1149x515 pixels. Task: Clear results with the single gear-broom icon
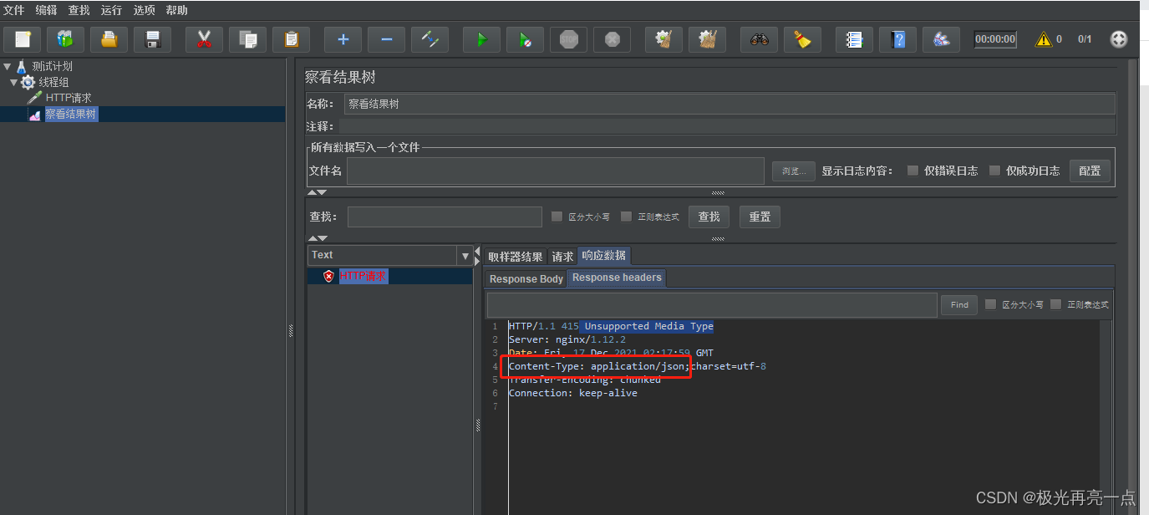(663, 39)
